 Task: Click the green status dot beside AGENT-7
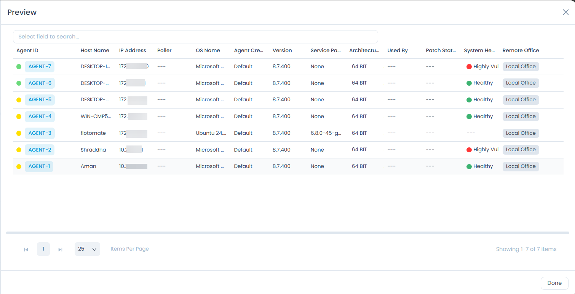click(19, 66)
